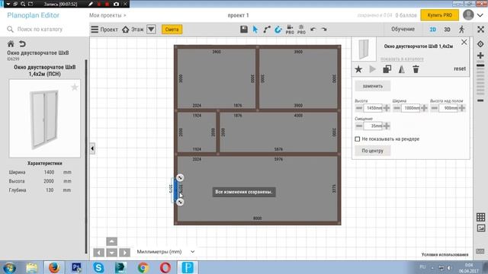The image size is (488, 274).
Task: Center the view with target icon
Action: [480, 44]
